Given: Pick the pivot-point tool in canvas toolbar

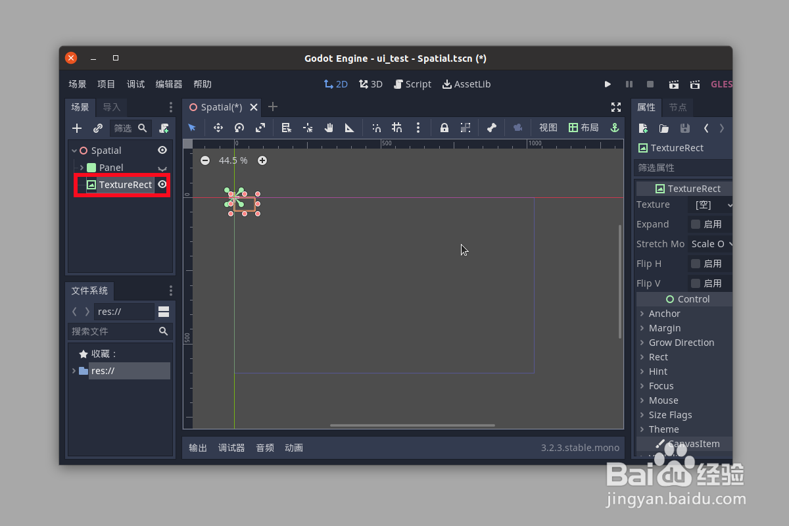Looking at the screenshot, I should click(x=308, y=128).
